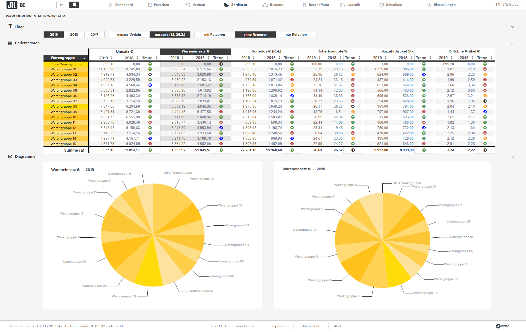Click the Diagramme chart icon

[10, 157]
